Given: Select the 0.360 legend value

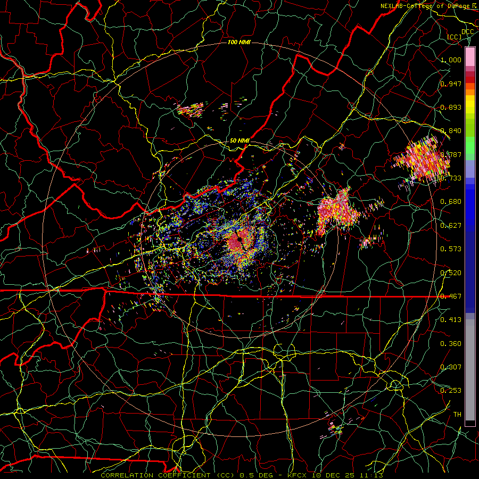Looking at the screenshot, I should point(451,344).
